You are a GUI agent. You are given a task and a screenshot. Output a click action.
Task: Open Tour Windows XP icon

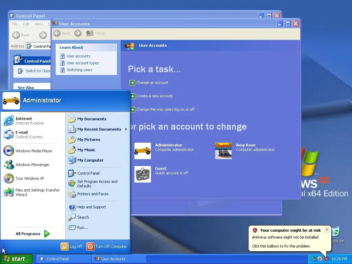(9, 178)
